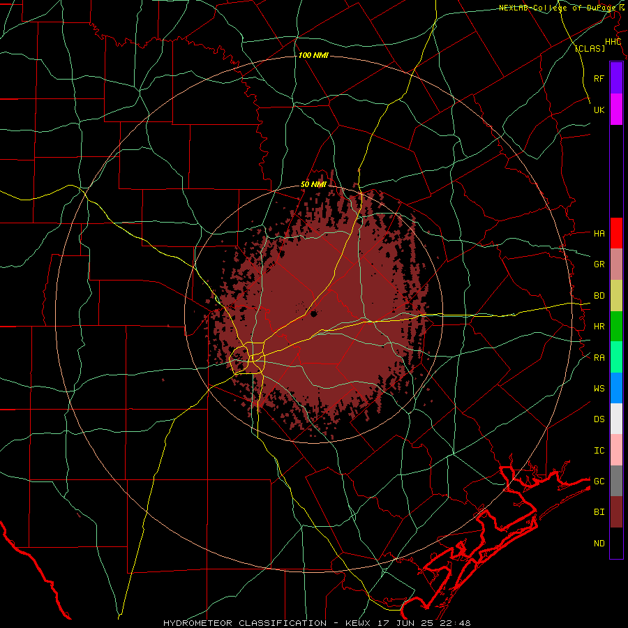Screen dimensions: 628x628
Task: Select the RA light green legend swatch
Action: click(x=616, y=357)
